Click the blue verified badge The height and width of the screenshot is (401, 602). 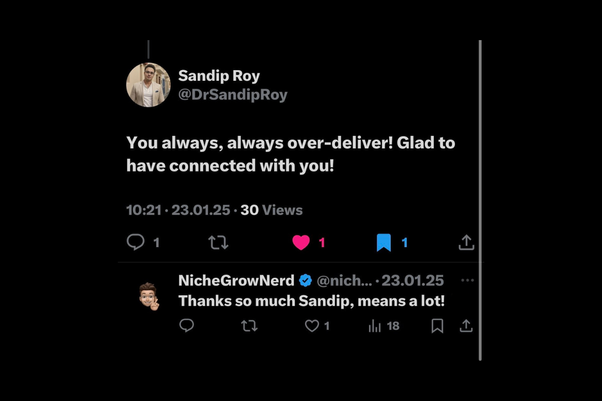(x=306, y=281)
